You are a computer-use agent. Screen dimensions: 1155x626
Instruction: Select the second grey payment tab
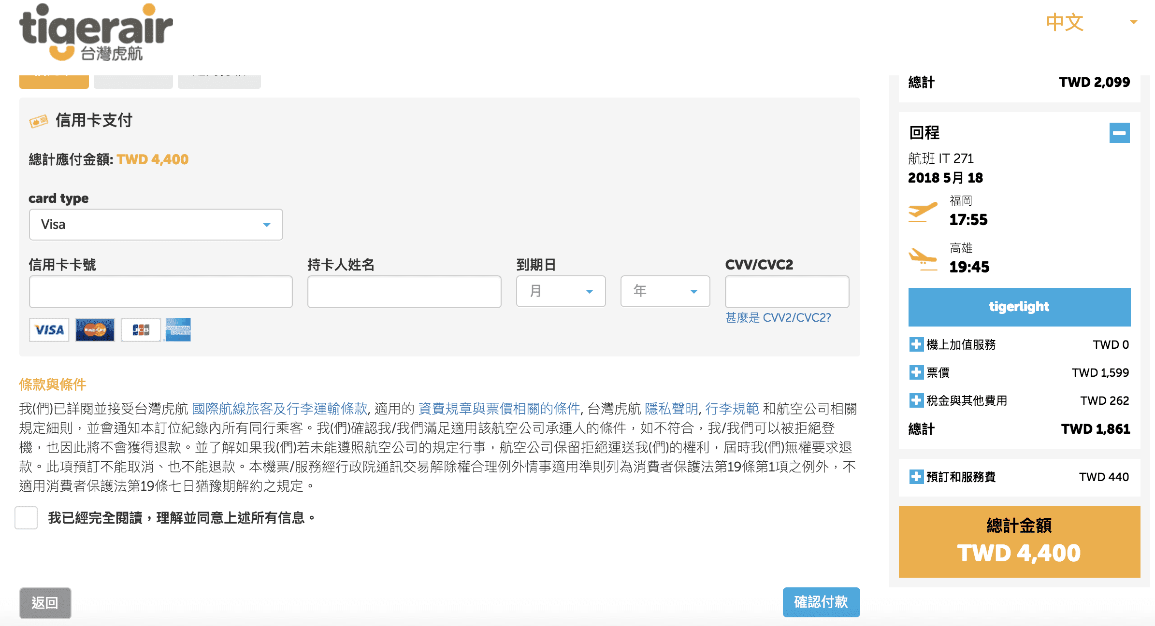[133, 81]
